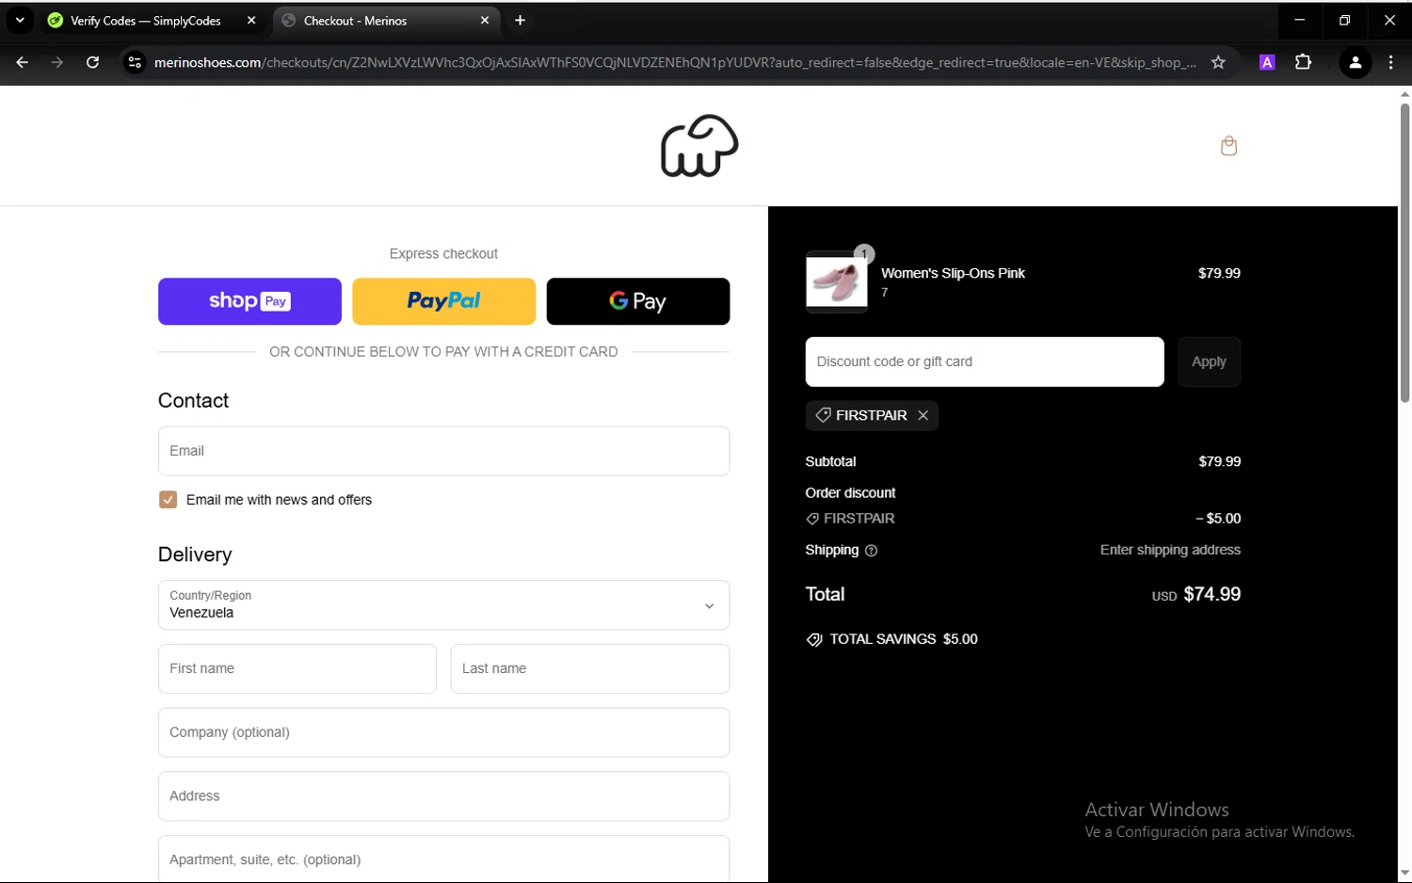Focus the Email input field
Image resolution: width=1412 pixels, height=883 pixels.
(x=443, y=451)
